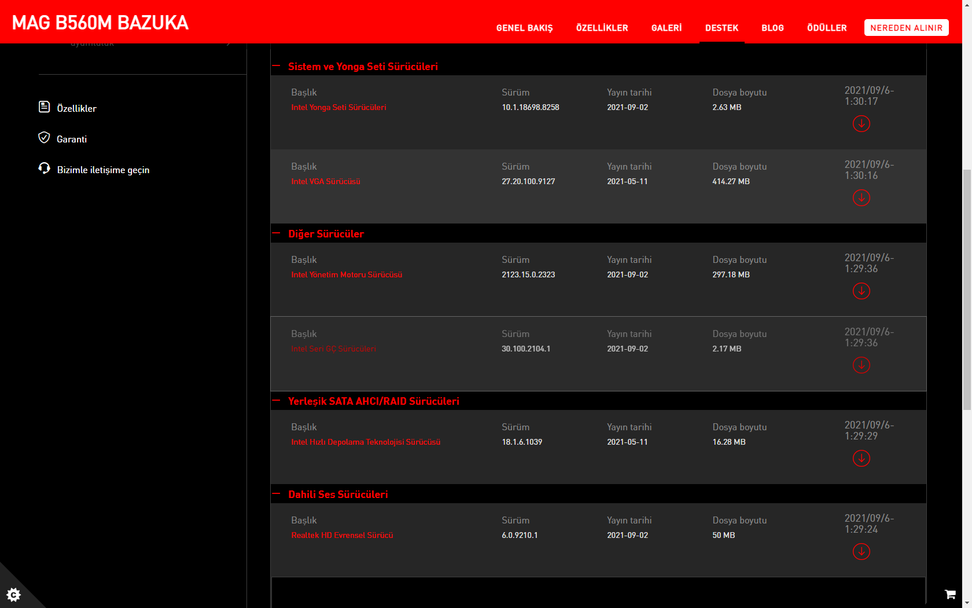Open Intel Hızlı Depolama Teknolojisi Sürücüsü link

[x=366, y=442]
